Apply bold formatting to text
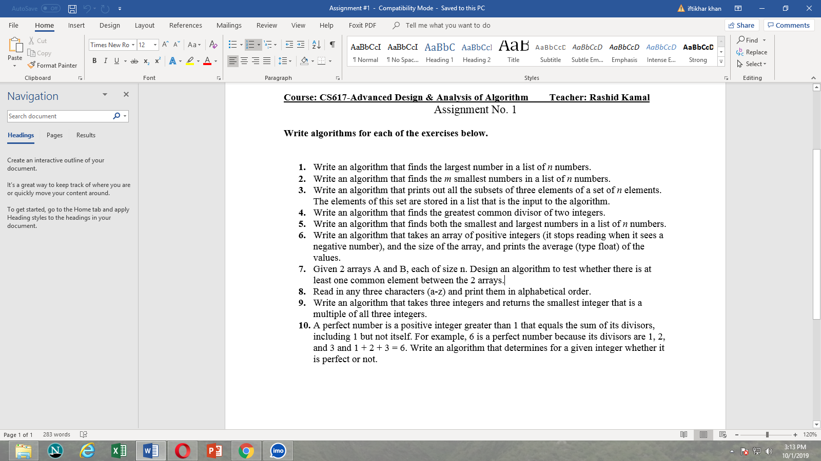This screenshot has height=461, width=821. [x=94, y=60]
